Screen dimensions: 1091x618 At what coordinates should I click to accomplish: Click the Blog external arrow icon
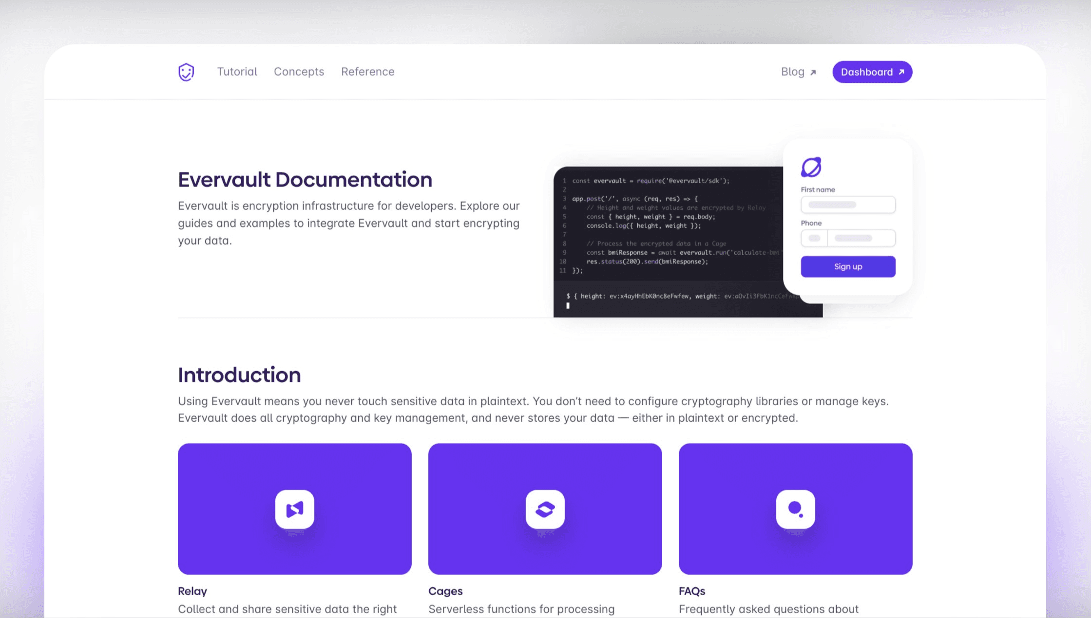813,73
